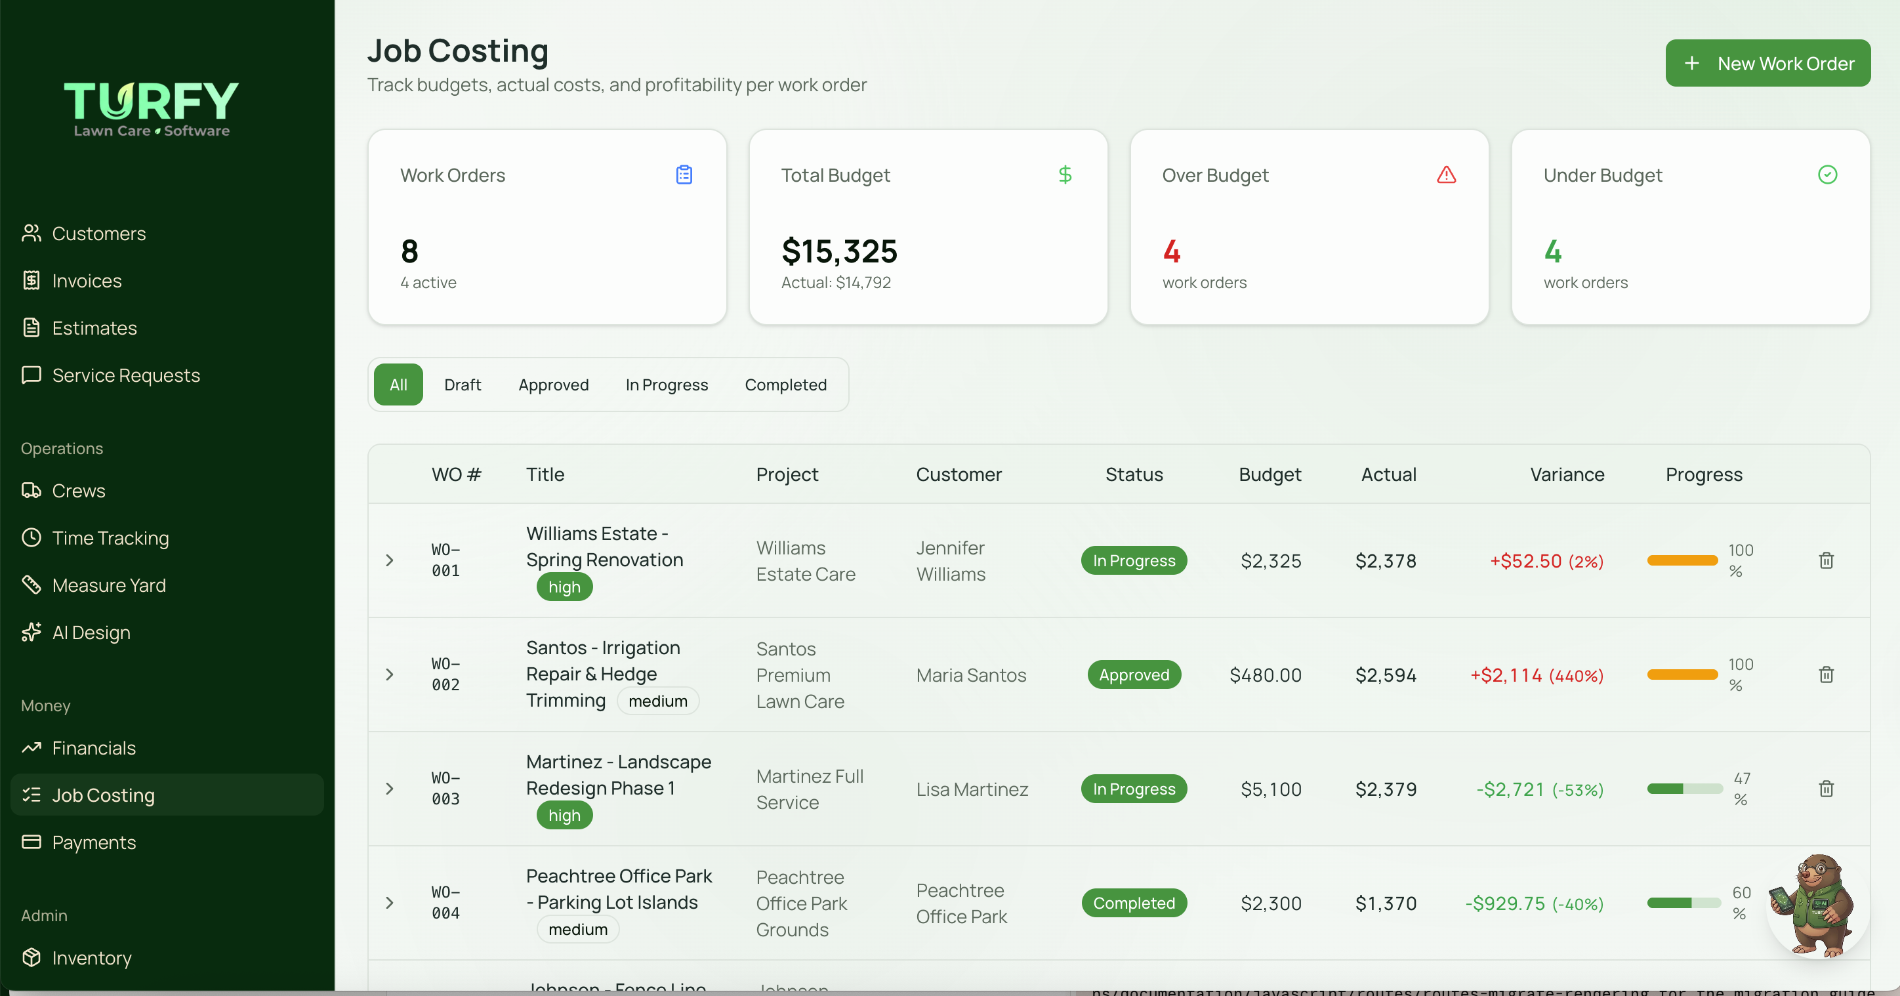This screenshot has width=1900, height=996.
Task: Click WO-001 progress bar at 100%
Action: (1682, 561)
